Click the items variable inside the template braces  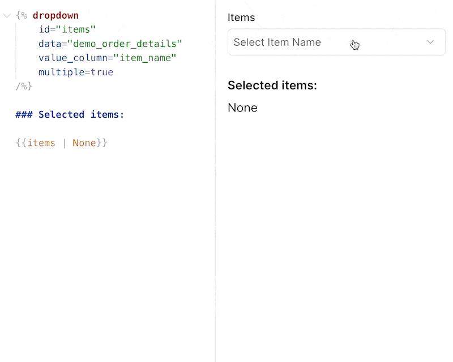[41, 143]
